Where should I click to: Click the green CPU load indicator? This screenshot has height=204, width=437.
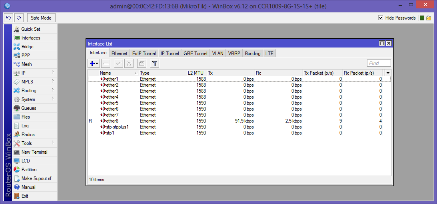(x=422, y=18)
